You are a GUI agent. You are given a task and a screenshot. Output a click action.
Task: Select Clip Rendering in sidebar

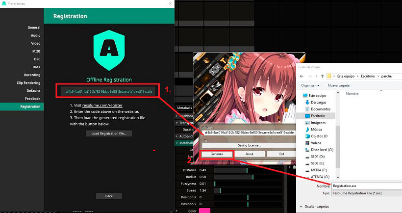pyautogui.click(x=28, y=83)
